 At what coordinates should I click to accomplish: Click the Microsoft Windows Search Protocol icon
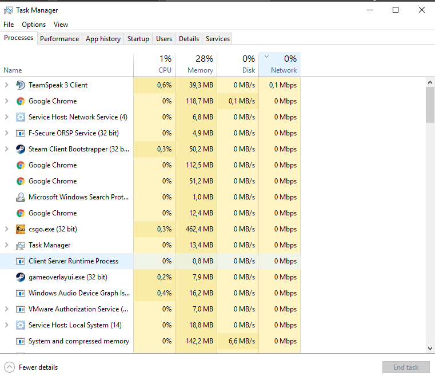[x=20, y=197]
